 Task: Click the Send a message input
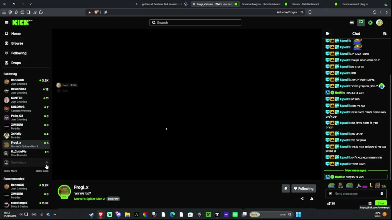(x=356, y=193)
